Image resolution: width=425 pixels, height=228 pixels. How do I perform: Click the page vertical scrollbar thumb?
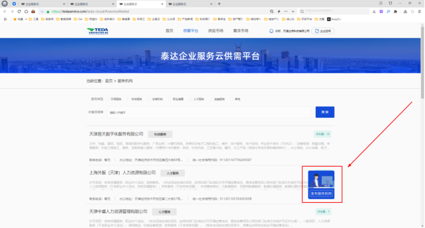423,62
